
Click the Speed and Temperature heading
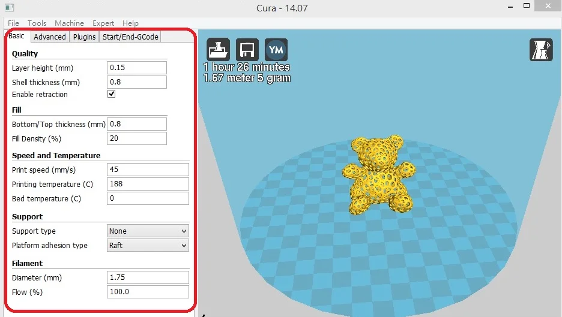pyautogui.click(x=56, y=156)
